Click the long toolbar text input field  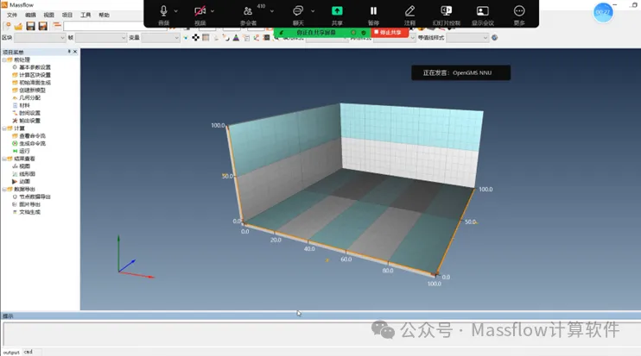pyautogui.click(x=114, y=27)
